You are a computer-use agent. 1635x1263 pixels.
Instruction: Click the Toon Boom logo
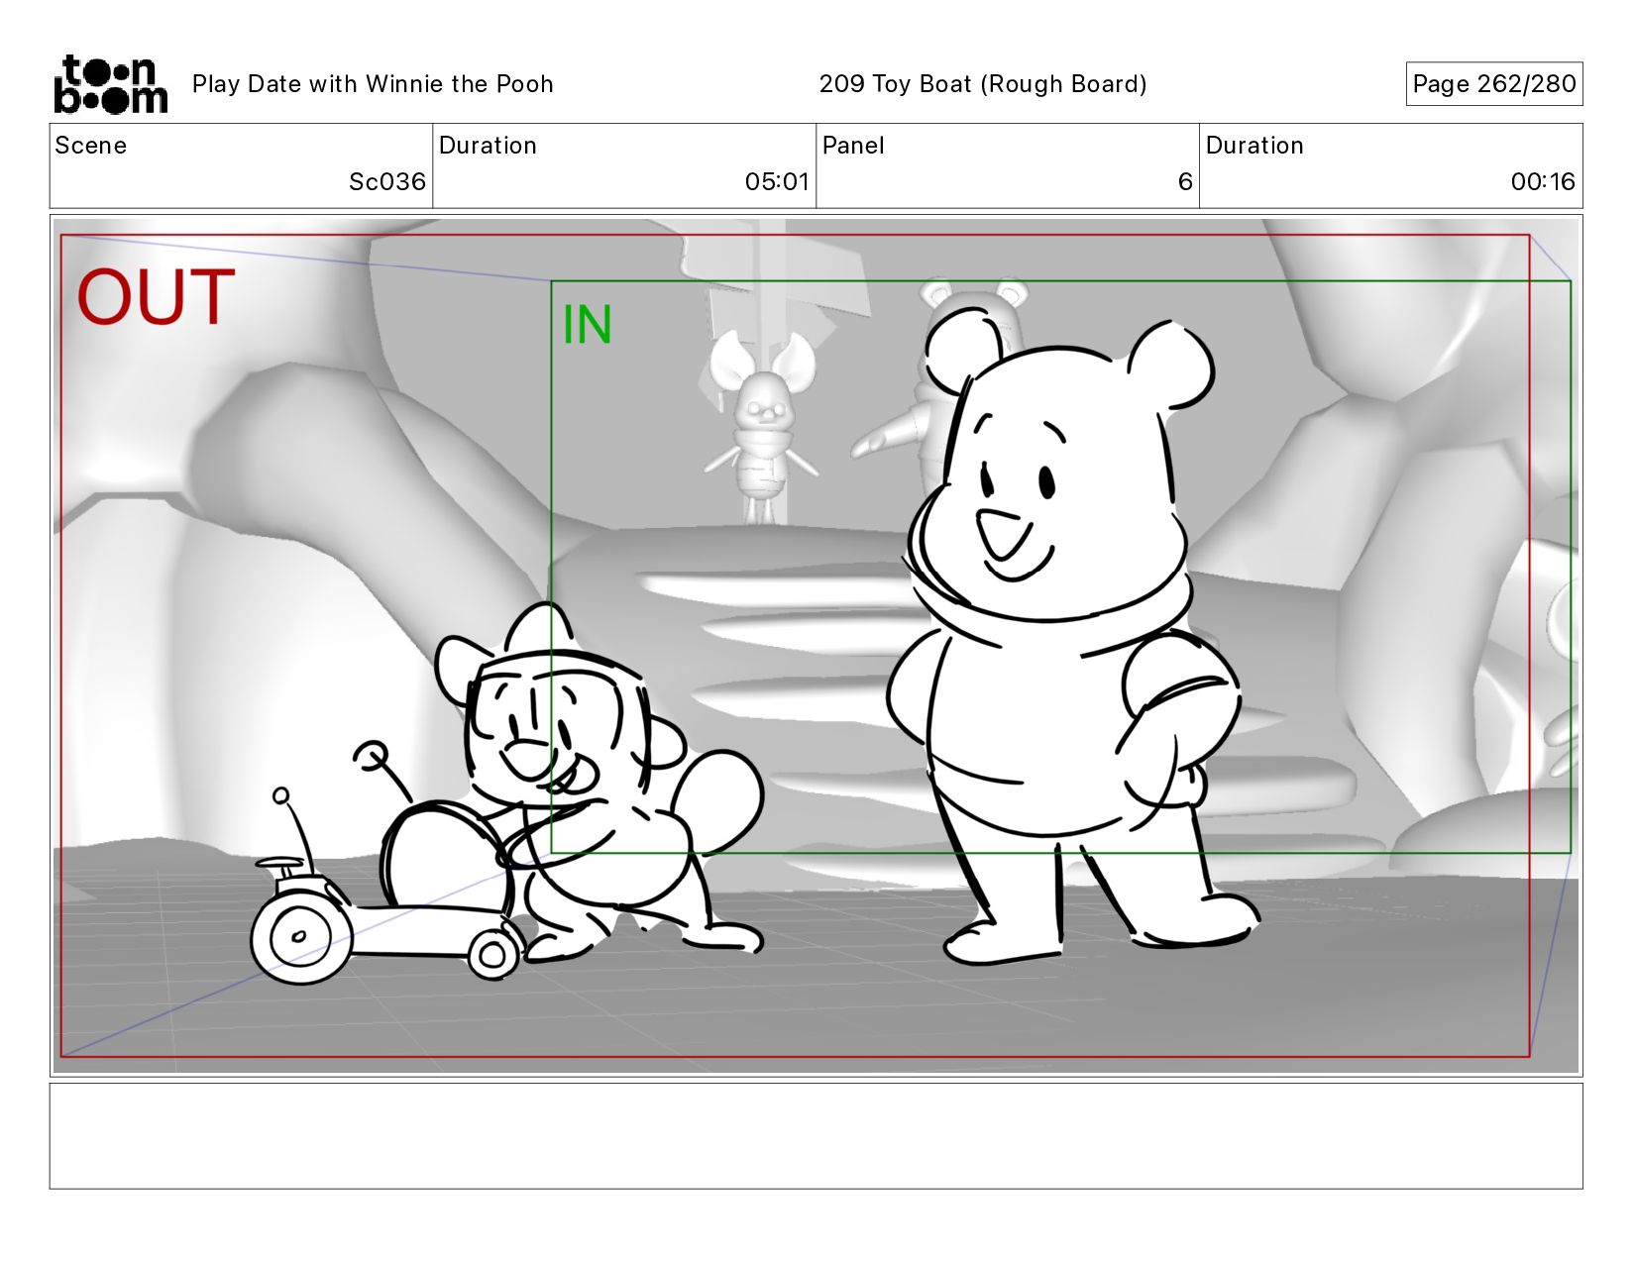pyautogui.click(x=110, y=84)
